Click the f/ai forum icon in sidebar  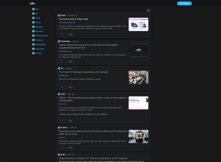pyautogui.click(x=33, y=14)
